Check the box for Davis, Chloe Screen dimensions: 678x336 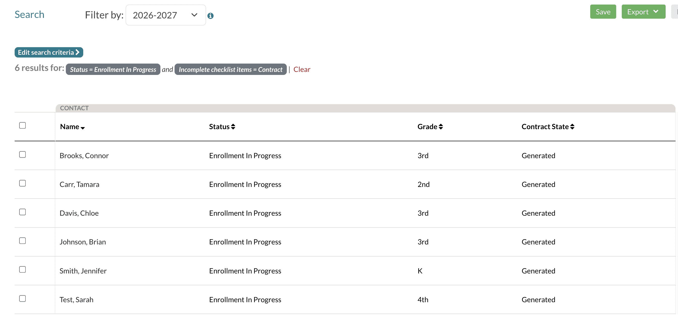click(23, 212)
